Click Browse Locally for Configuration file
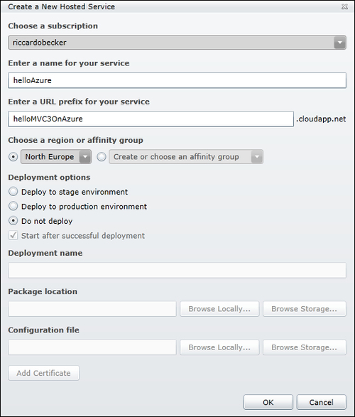Viewport: 355px width, 417px height. pyautogui.click(x=219, y=347)
